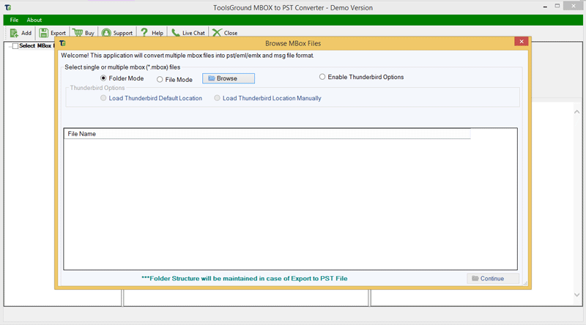Image resolution: width=586 pixels, height=325 pixels.
Task: Click inside the empty file list area
Action: click(290, 205)
